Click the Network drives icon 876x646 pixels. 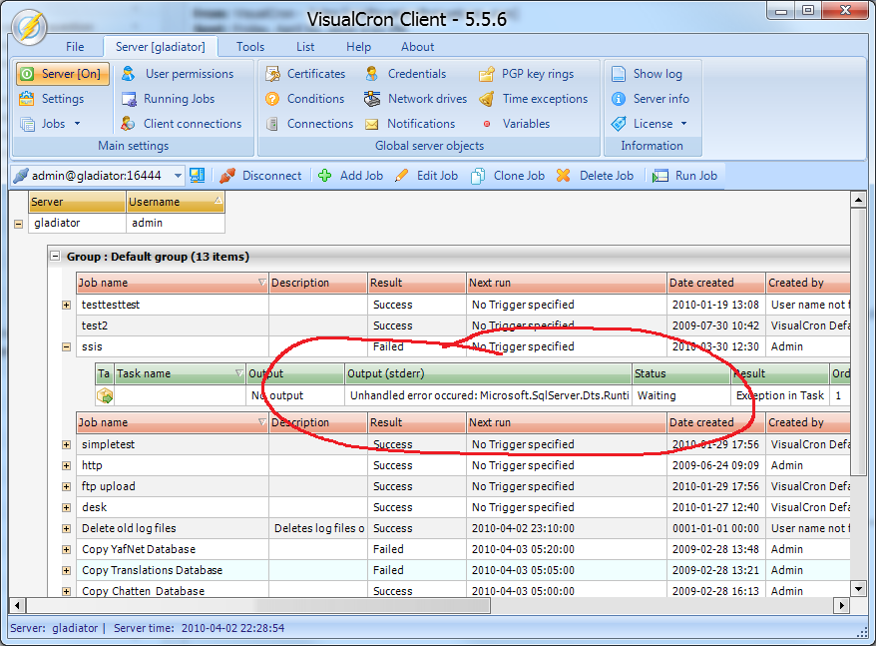coord(372,99)
